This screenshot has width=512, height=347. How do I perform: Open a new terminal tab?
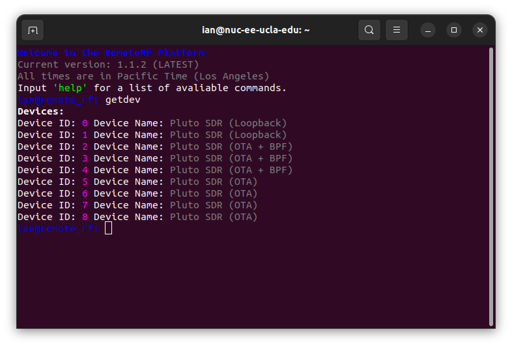pos(33,30)
